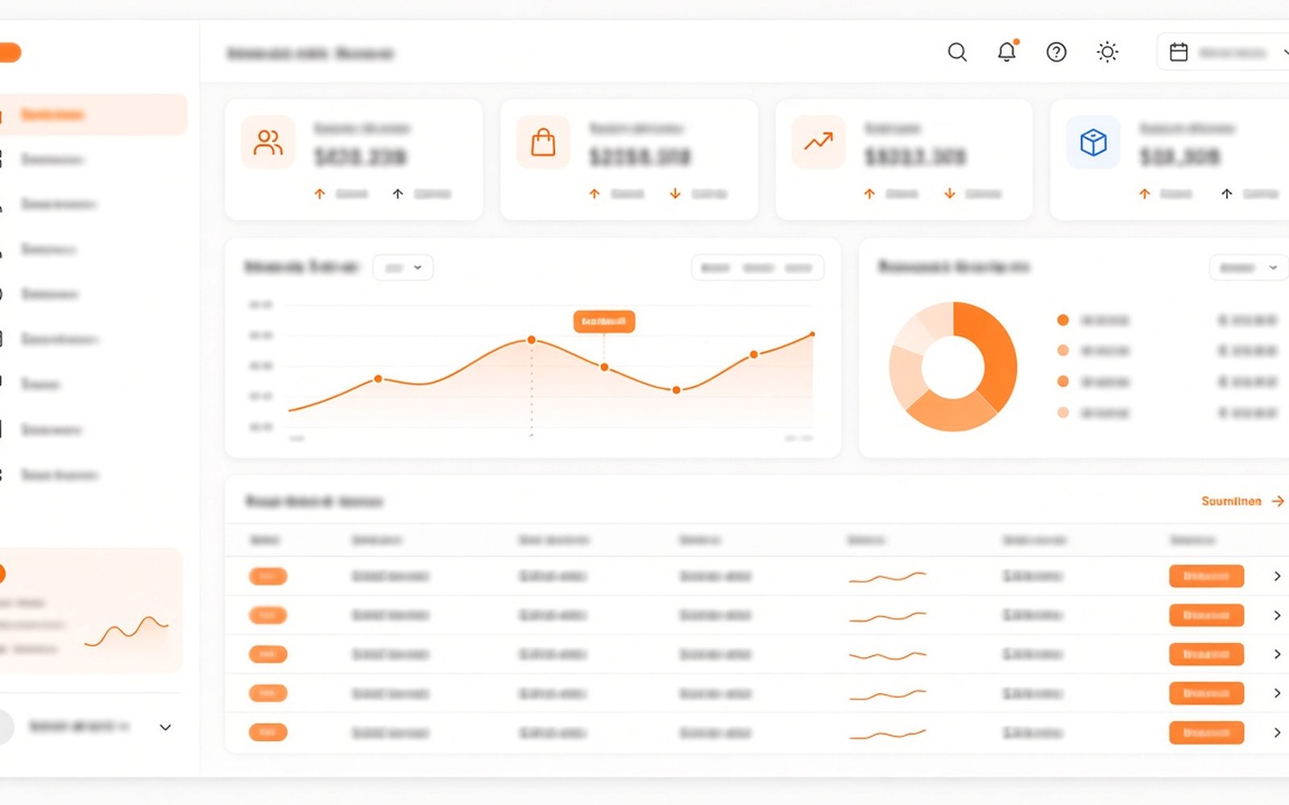
Task: Toggle light theme sun icon
Action: (x=1108, y=52)
